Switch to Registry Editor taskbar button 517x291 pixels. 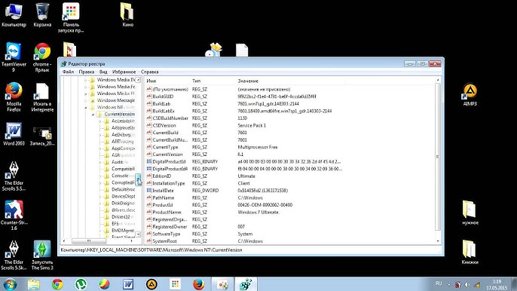[246, 284]
